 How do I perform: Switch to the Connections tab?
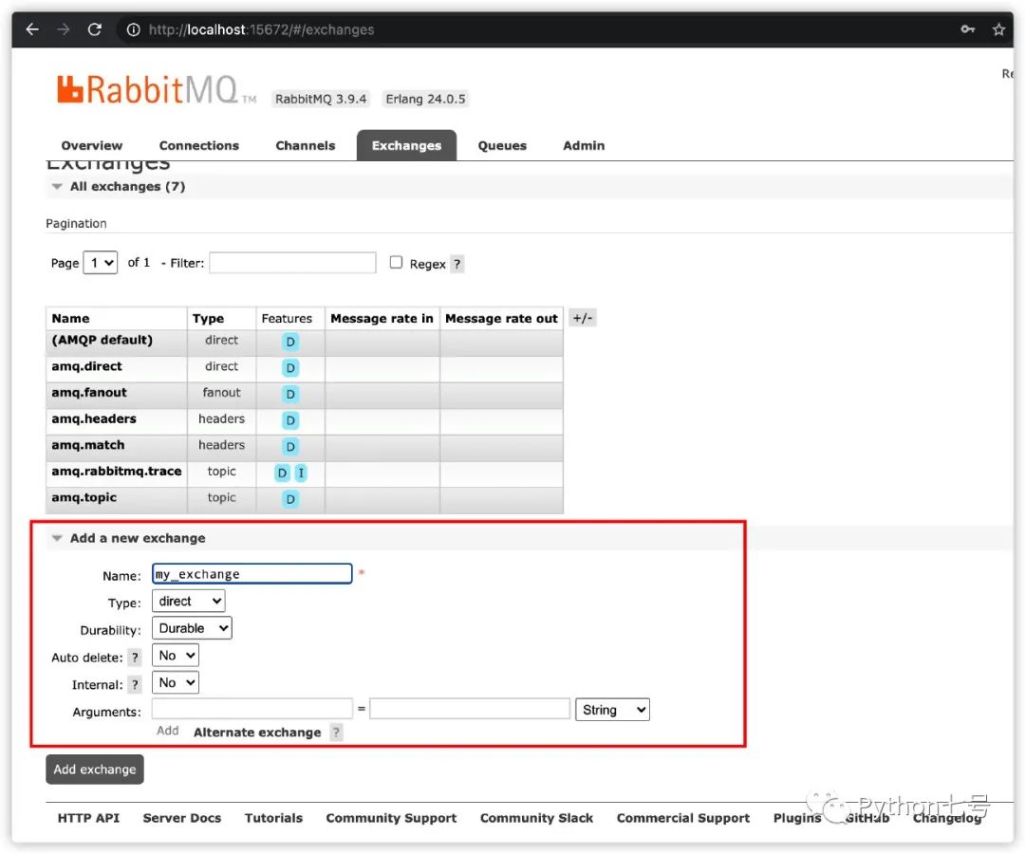pos(198,146)
